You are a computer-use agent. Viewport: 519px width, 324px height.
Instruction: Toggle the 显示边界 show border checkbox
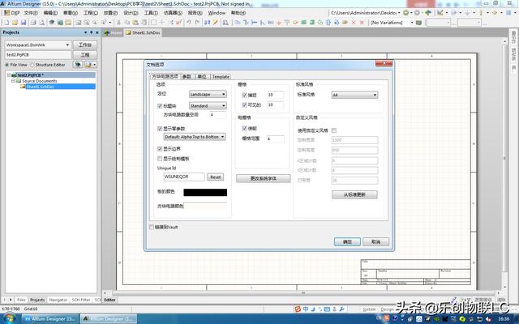coord(160,149)
